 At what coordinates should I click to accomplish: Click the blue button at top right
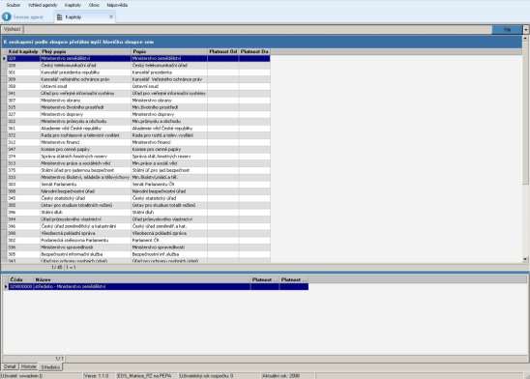pyautogui.click(x=507, y=30)
